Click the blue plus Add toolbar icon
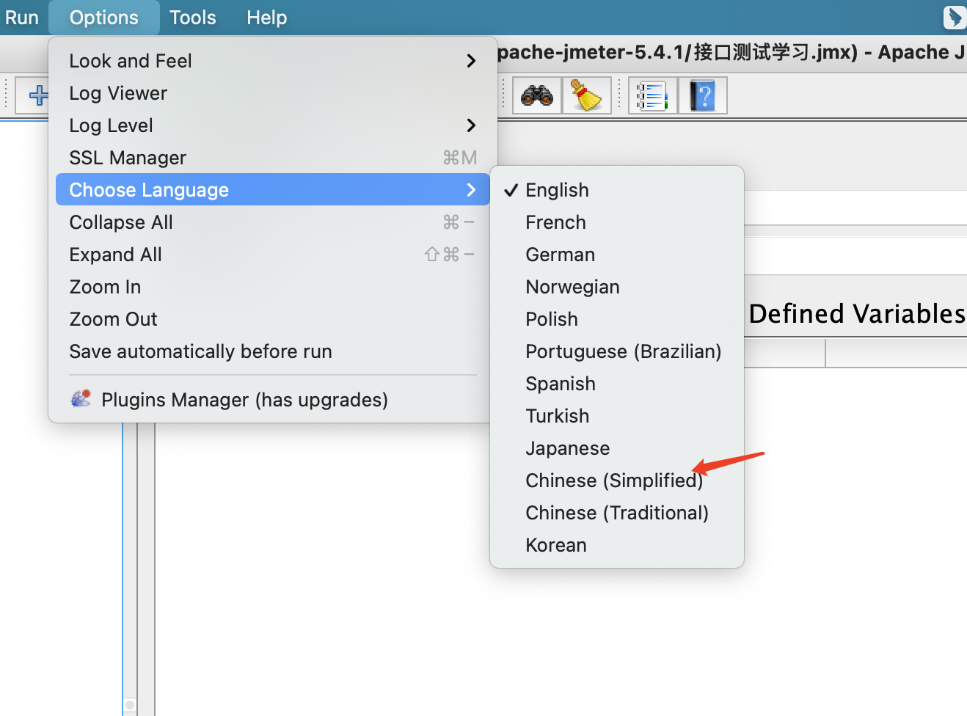The height and width of the screenshot is (716, 967). tap(37, 95)
